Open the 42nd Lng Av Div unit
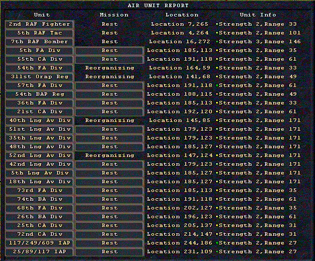The height and width of the screenshot is (261, 315). [40, 164]
